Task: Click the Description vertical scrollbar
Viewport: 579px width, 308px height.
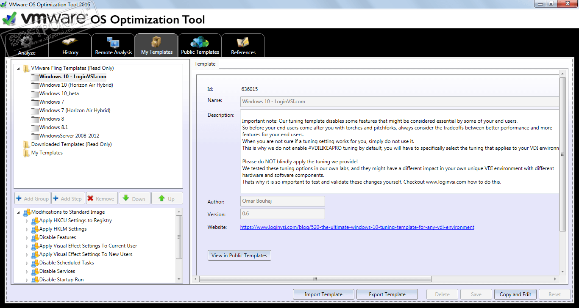Action: tap(562, 154)
